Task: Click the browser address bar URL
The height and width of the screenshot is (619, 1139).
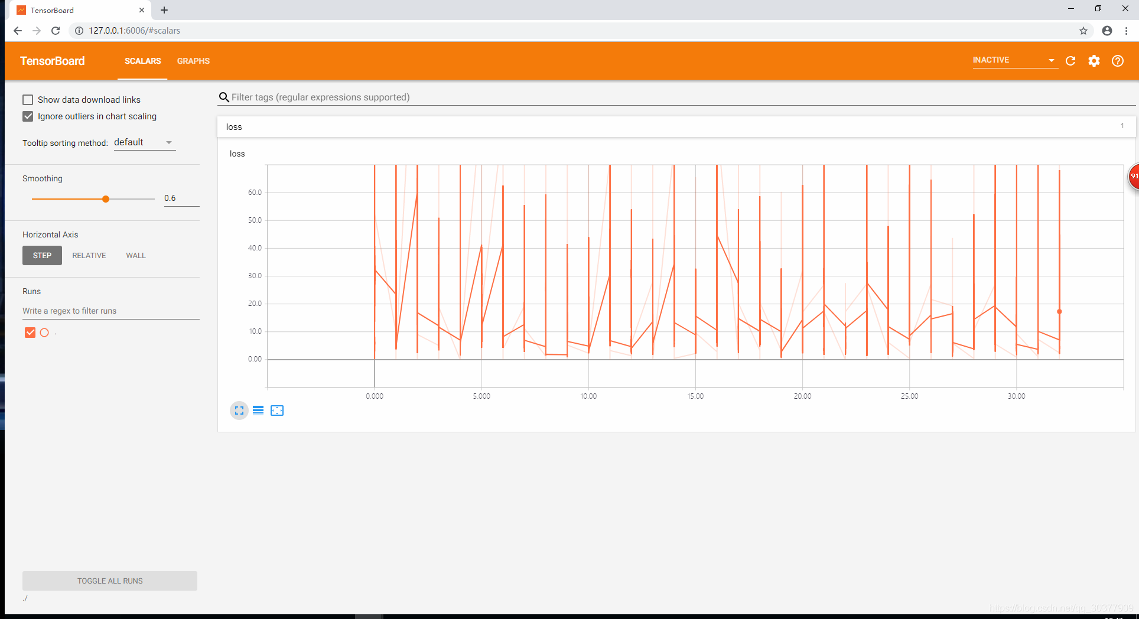Action: 135,31
